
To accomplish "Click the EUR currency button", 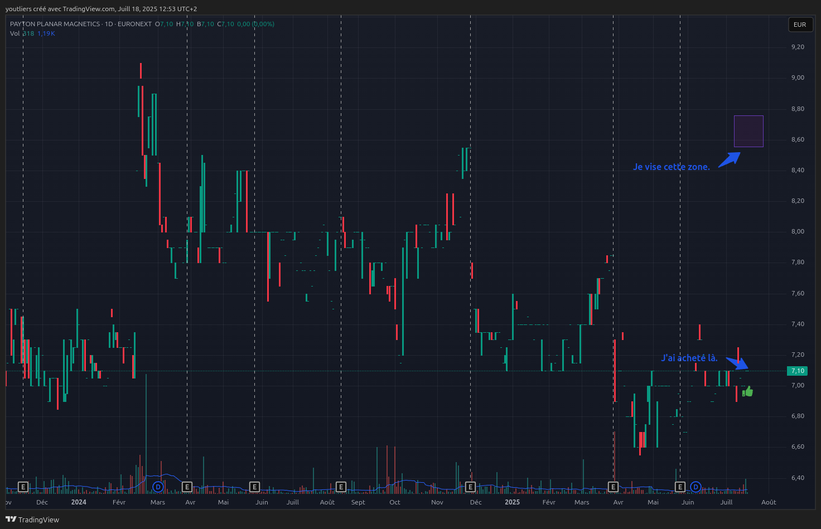I will point(800,25).
